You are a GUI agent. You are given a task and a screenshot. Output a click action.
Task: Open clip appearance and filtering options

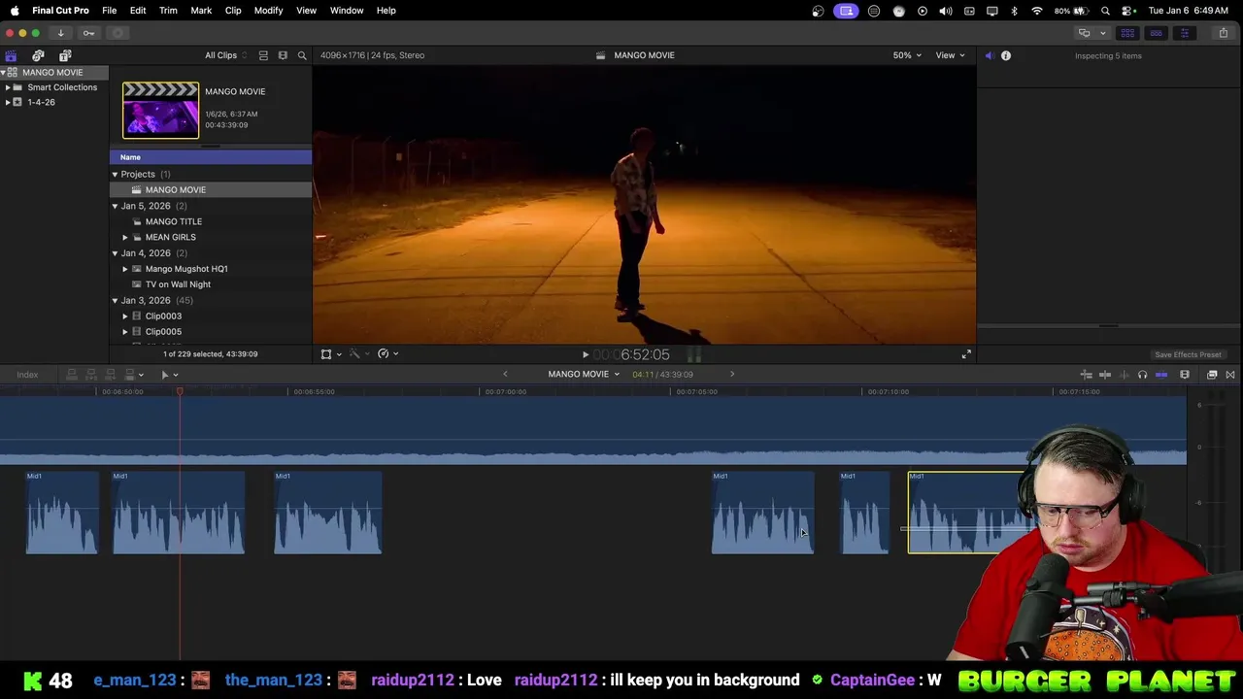click(x=283, y=55)
